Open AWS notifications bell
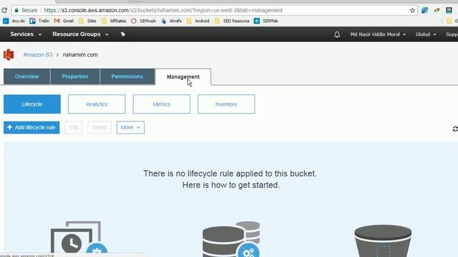The width and height of the screenshot is (458, 257). tap(337, 35)
